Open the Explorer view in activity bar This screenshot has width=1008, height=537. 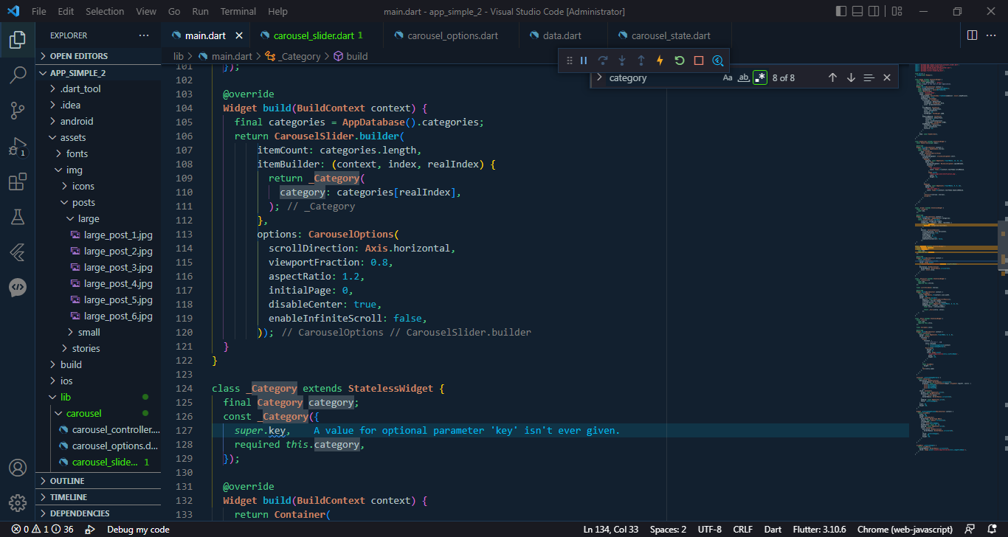18,39
